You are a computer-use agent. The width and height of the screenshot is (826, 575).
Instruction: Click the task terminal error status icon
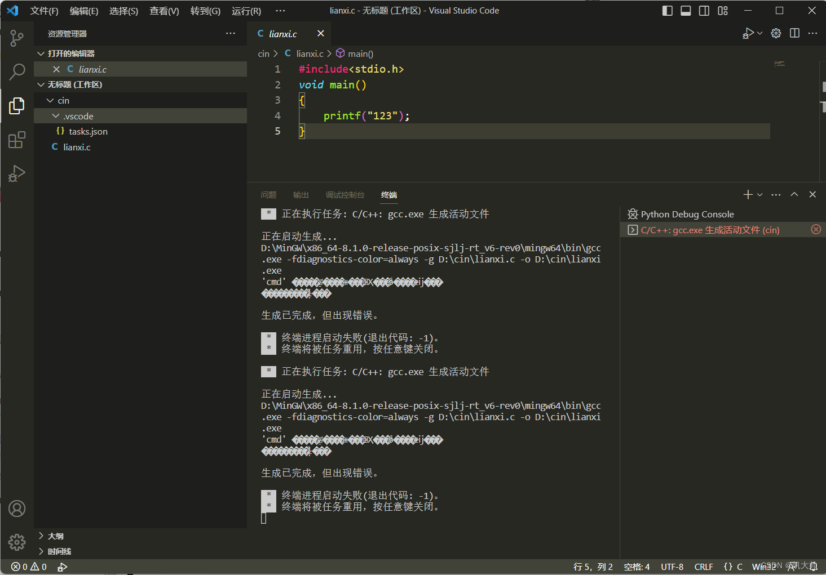point(816,229)
